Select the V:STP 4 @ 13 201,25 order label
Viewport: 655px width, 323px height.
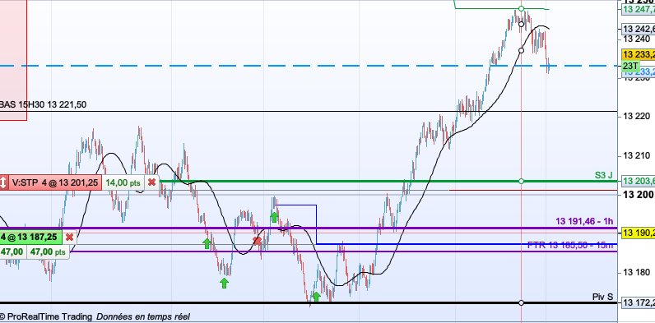[55, 182]
